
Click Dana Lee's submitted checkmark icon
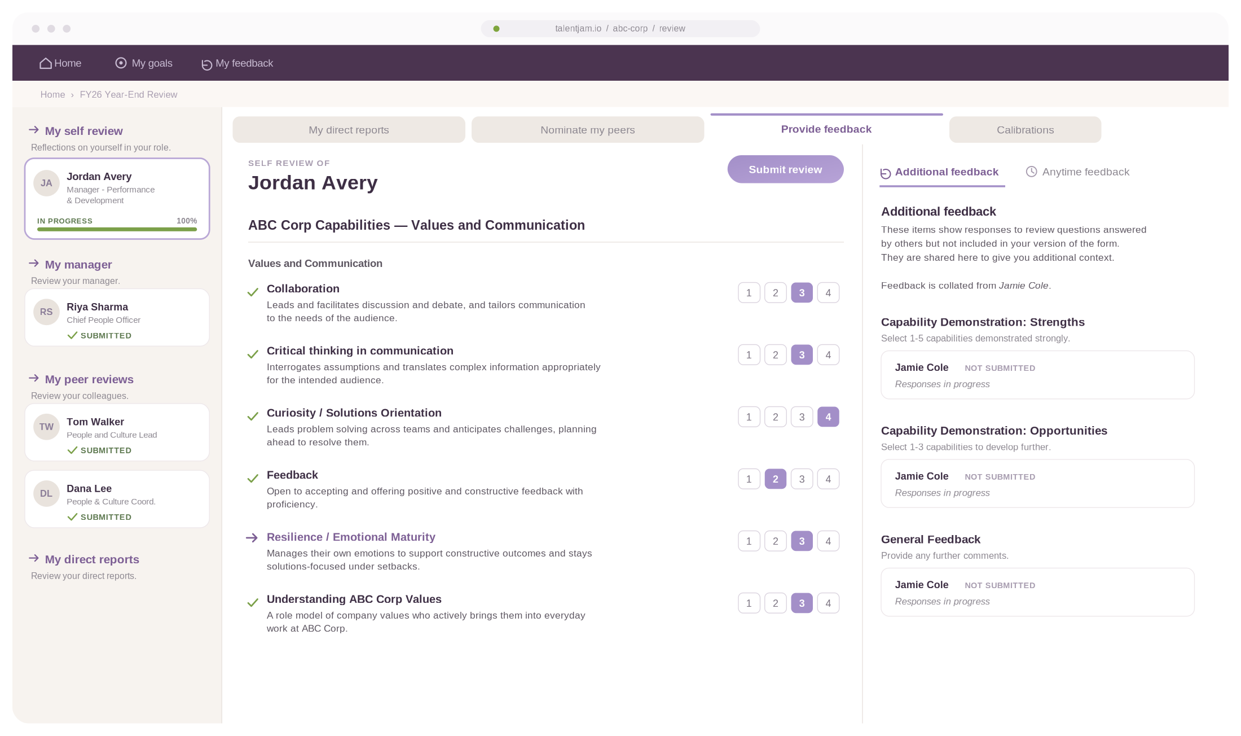(x=72, y=517)
